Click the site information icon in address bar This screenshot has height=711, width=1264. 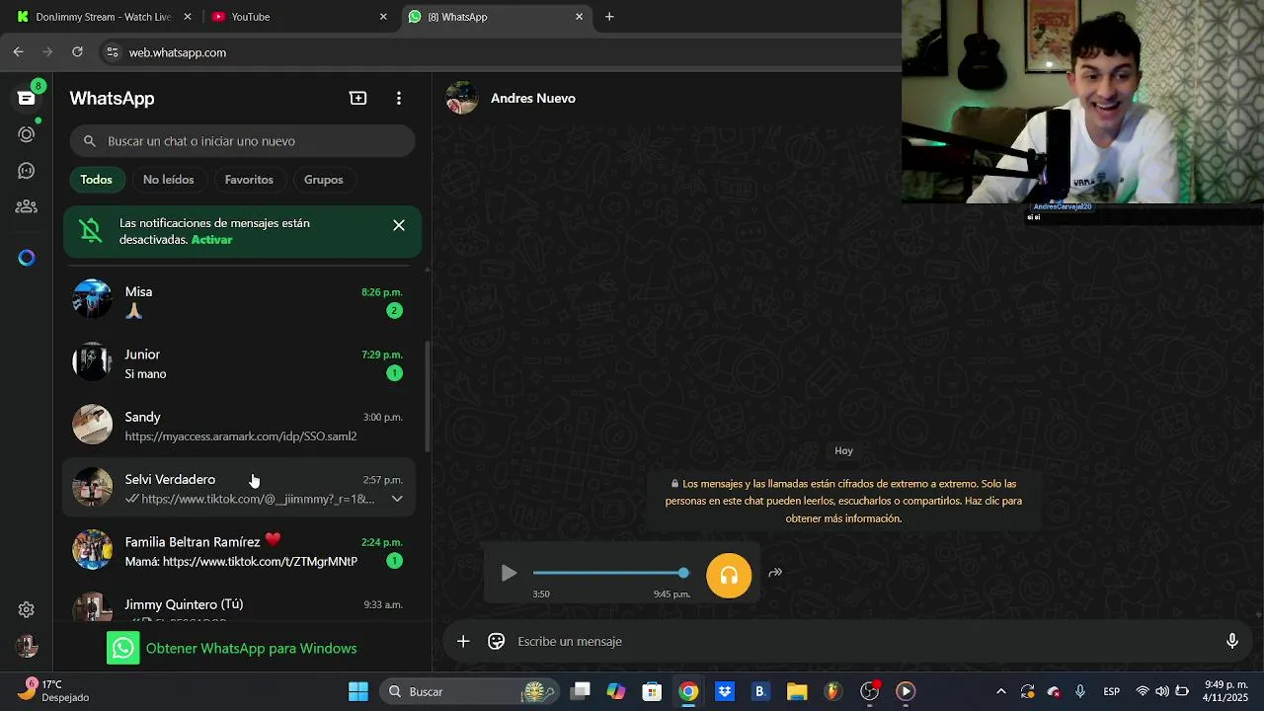point(113,52)
